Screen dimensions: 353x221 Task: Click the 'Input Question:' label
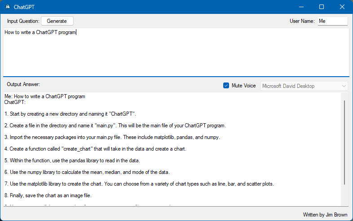(23, 21)
